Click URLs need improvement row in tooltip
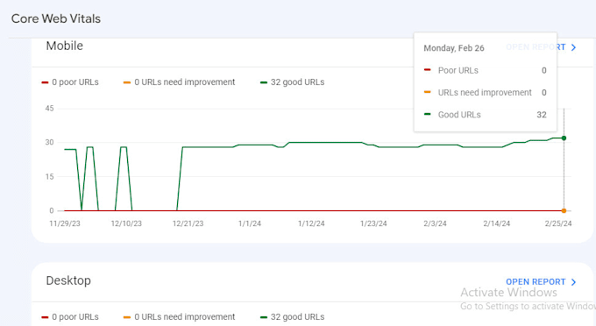 (x=485, y=92)
